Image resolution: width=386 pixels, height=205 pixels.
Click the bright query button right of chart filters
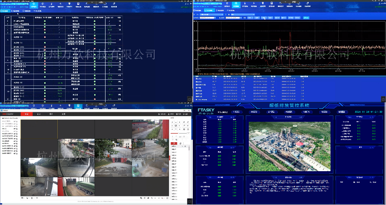pos(306,18)
